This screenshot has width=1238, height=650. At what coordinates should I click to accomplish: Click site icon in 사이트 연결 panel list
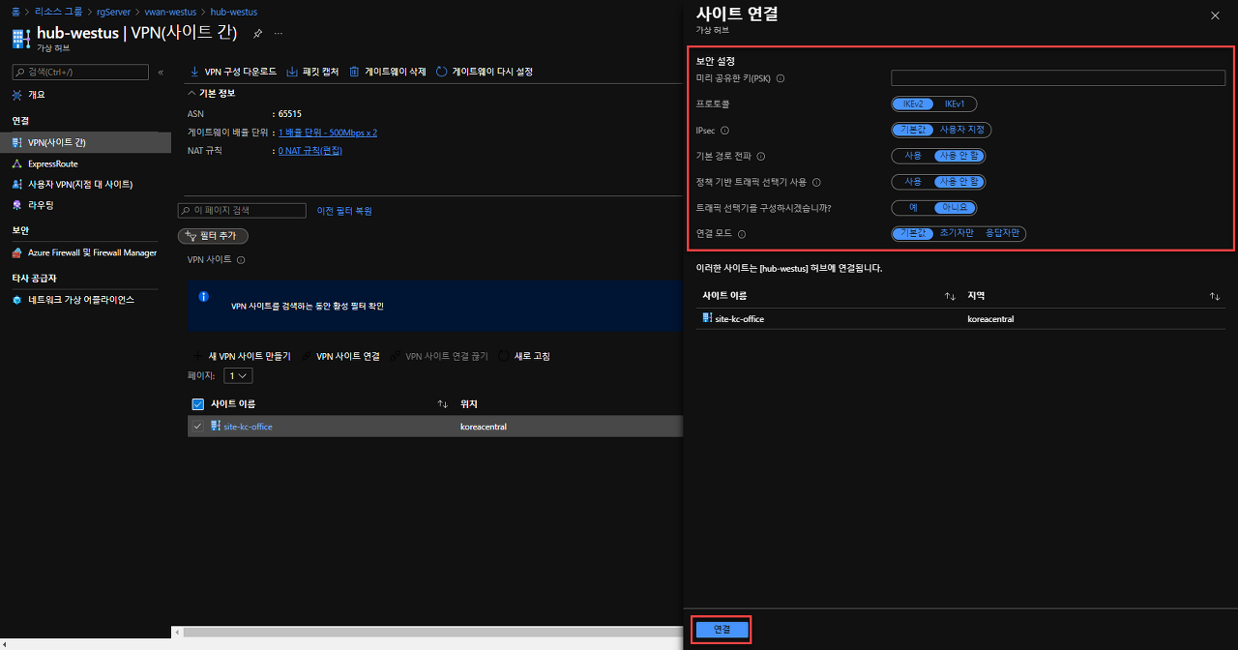[x=707, y=318]
